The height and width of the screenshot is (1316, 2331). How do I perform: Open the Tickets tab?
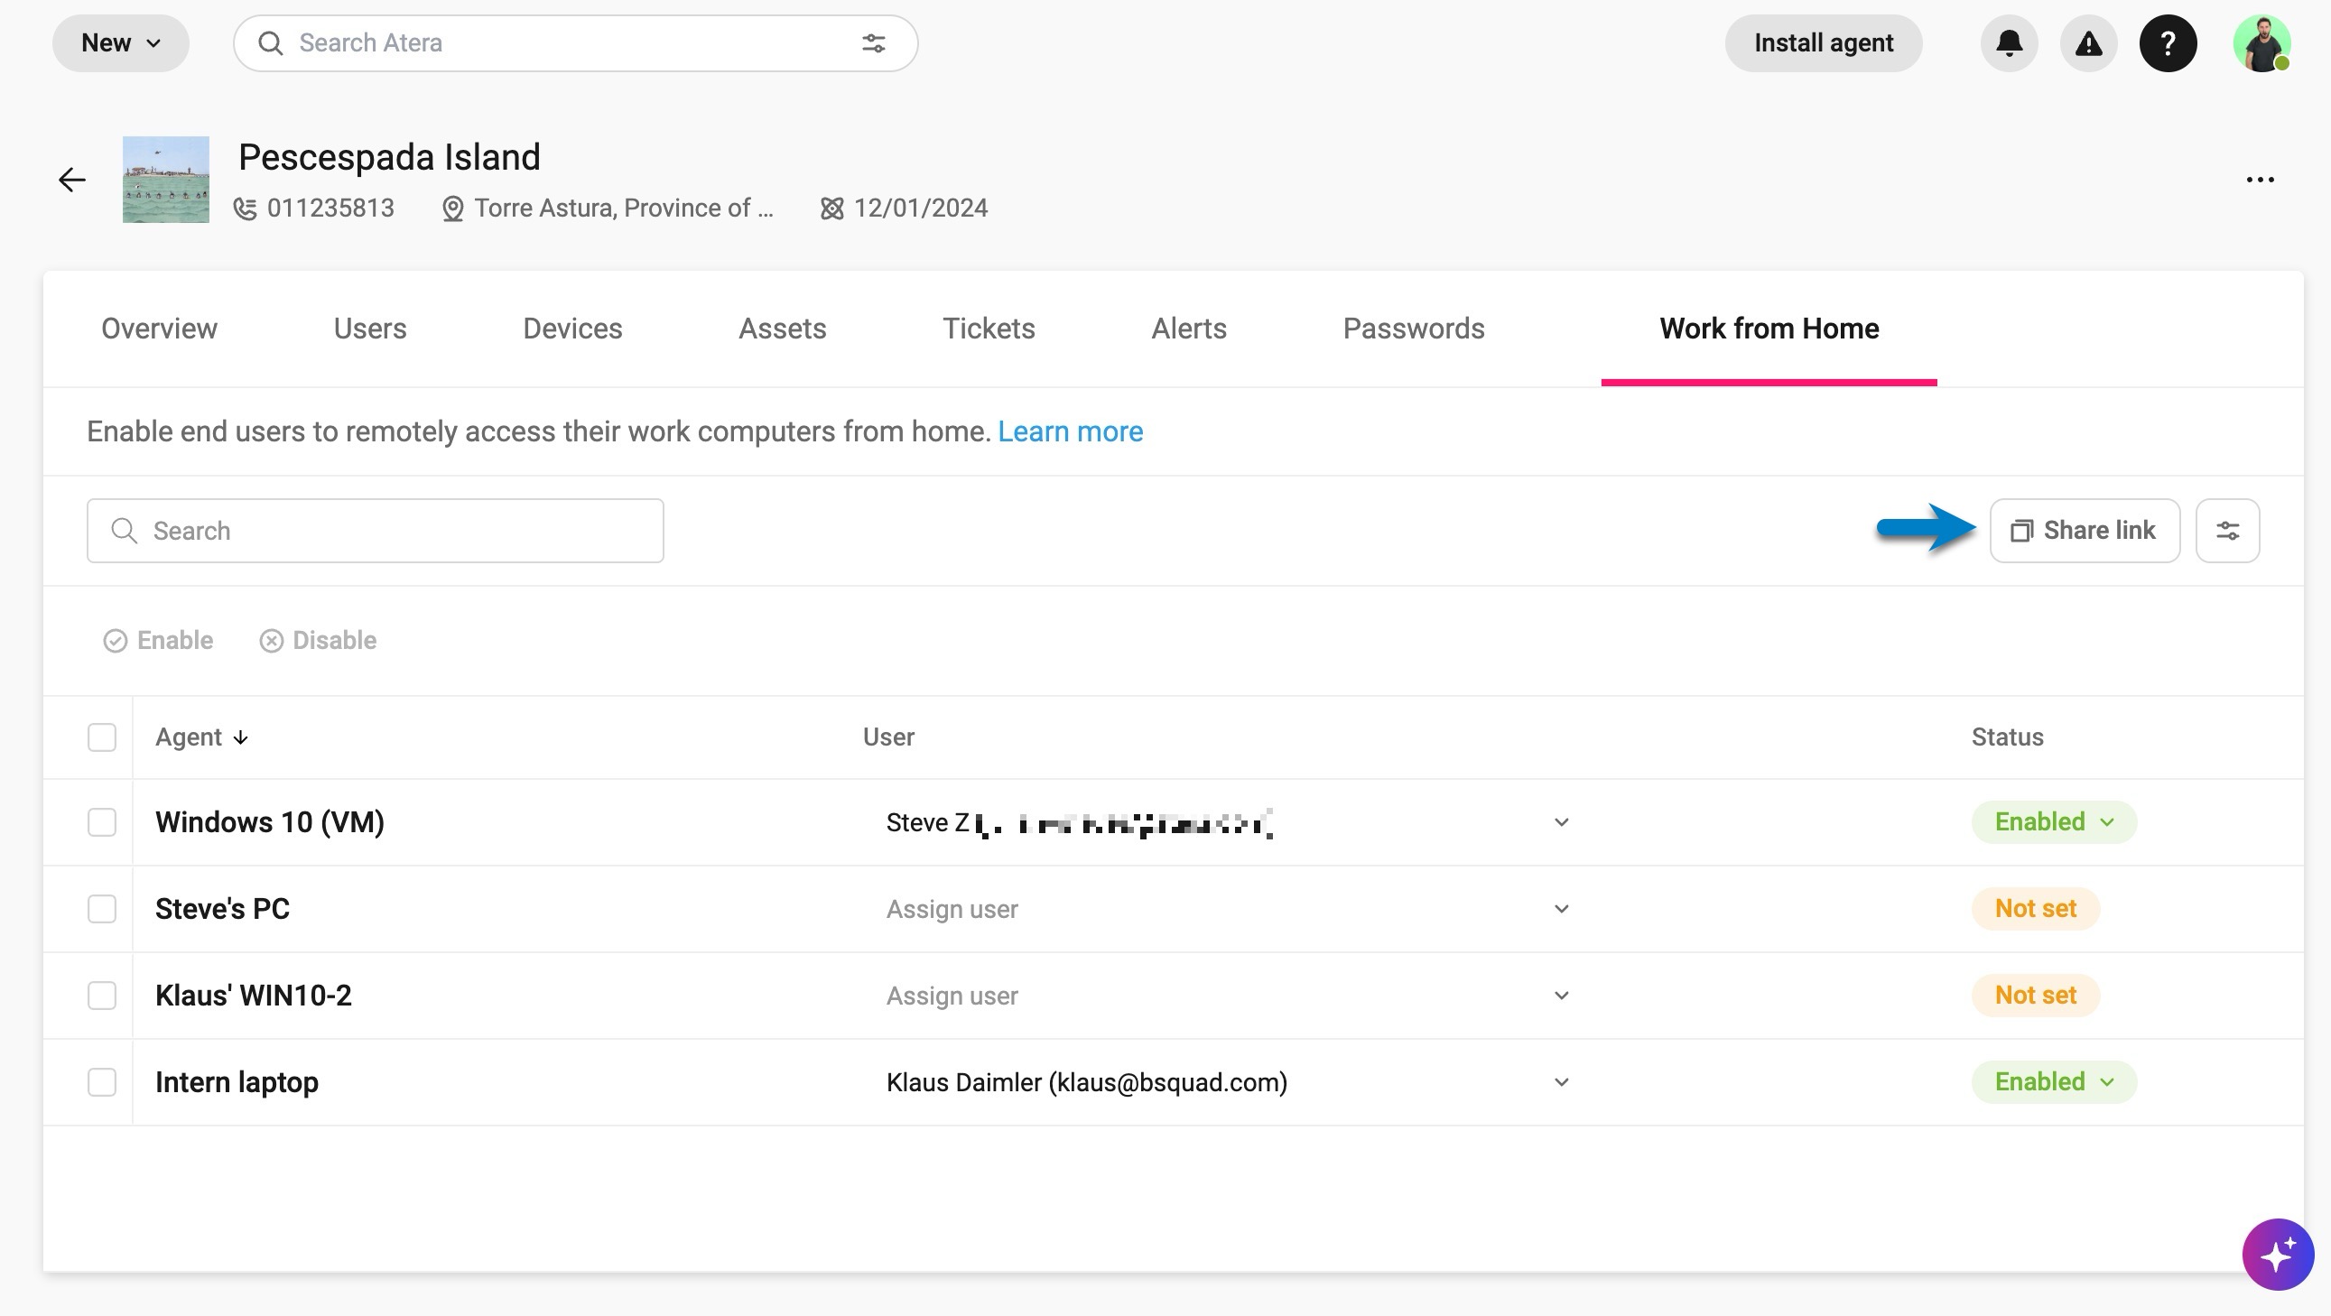[x=989, y=329]
